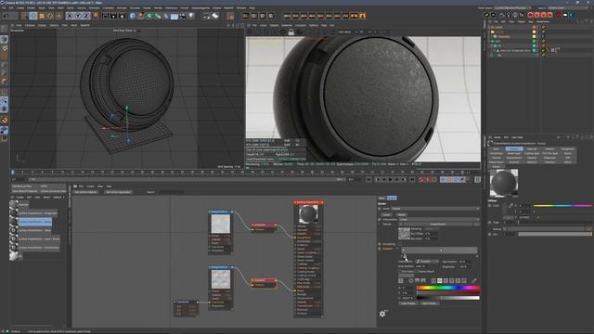Toggle X axis lock
This screenshot has width=594, height=334.
tap(71, 16)
